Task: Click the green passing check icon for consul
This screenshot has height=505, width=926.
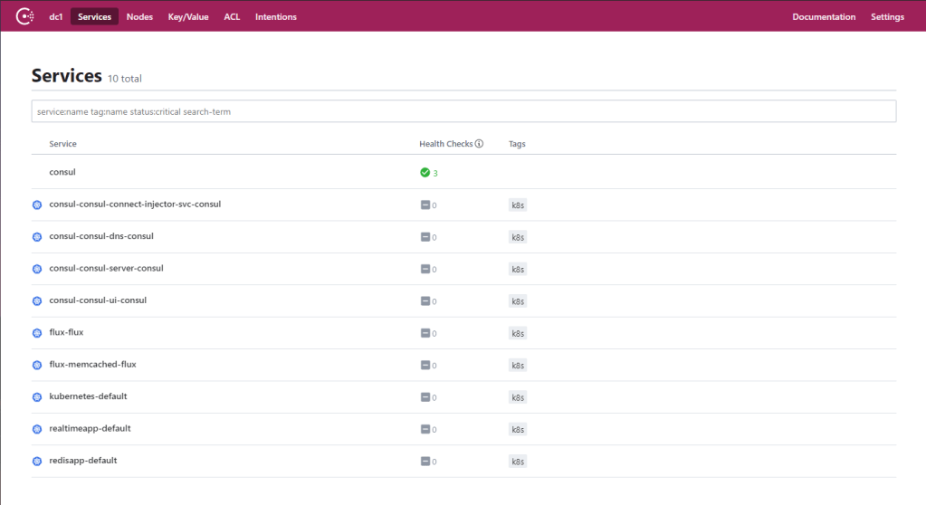Action: click(x=425, y=172)
